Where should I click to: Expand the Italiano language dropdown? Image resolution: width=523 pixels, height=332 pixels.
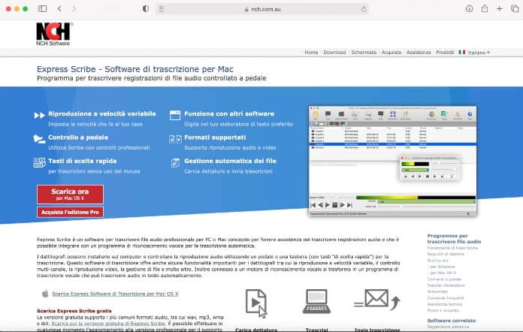[479, 53]
